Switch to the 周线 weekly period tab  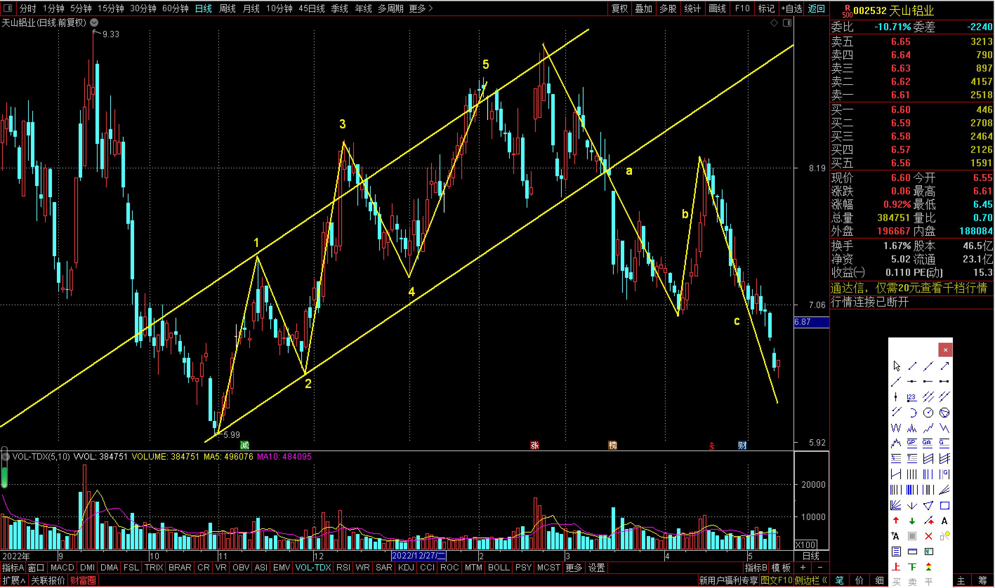click(227, 8)
